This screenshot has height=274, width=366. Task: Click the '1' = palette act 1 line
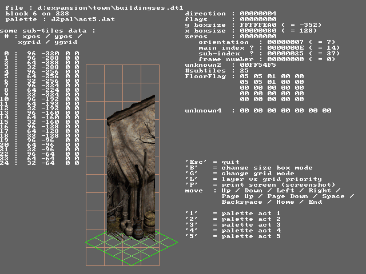(x=233, y=213)
